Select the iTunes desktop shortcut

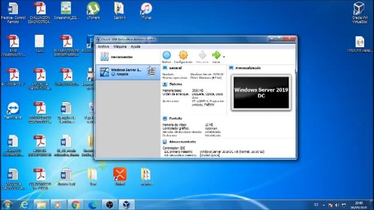146,10
